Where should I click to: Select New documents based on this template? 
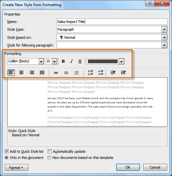coord(49,158)
